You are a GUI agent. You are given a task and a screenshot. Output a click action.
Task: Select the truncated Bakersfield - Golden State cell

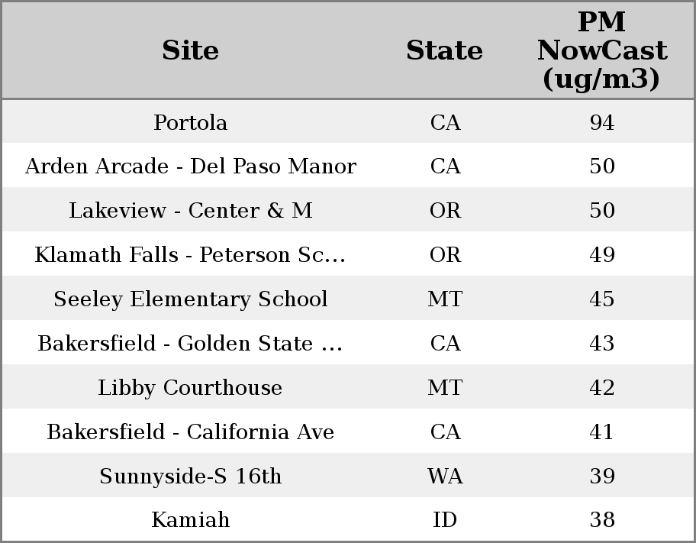(190, 344)
